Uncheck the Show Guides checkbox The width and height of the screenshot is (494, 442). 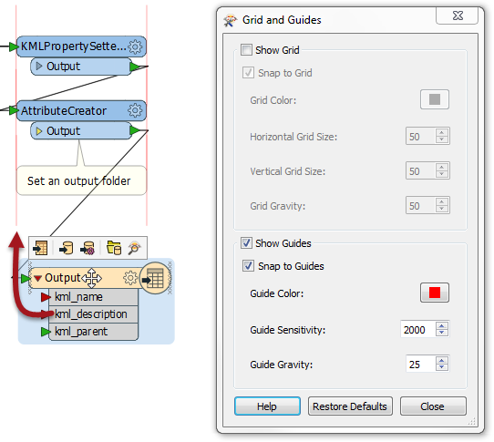(x=246, y=243)
